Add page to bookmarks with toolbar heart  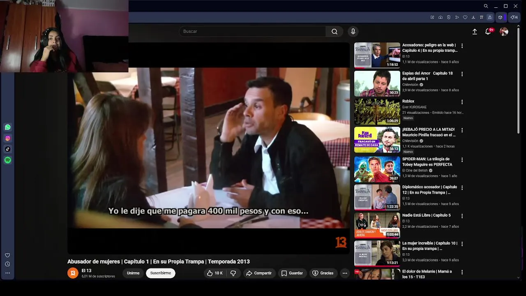465,17
